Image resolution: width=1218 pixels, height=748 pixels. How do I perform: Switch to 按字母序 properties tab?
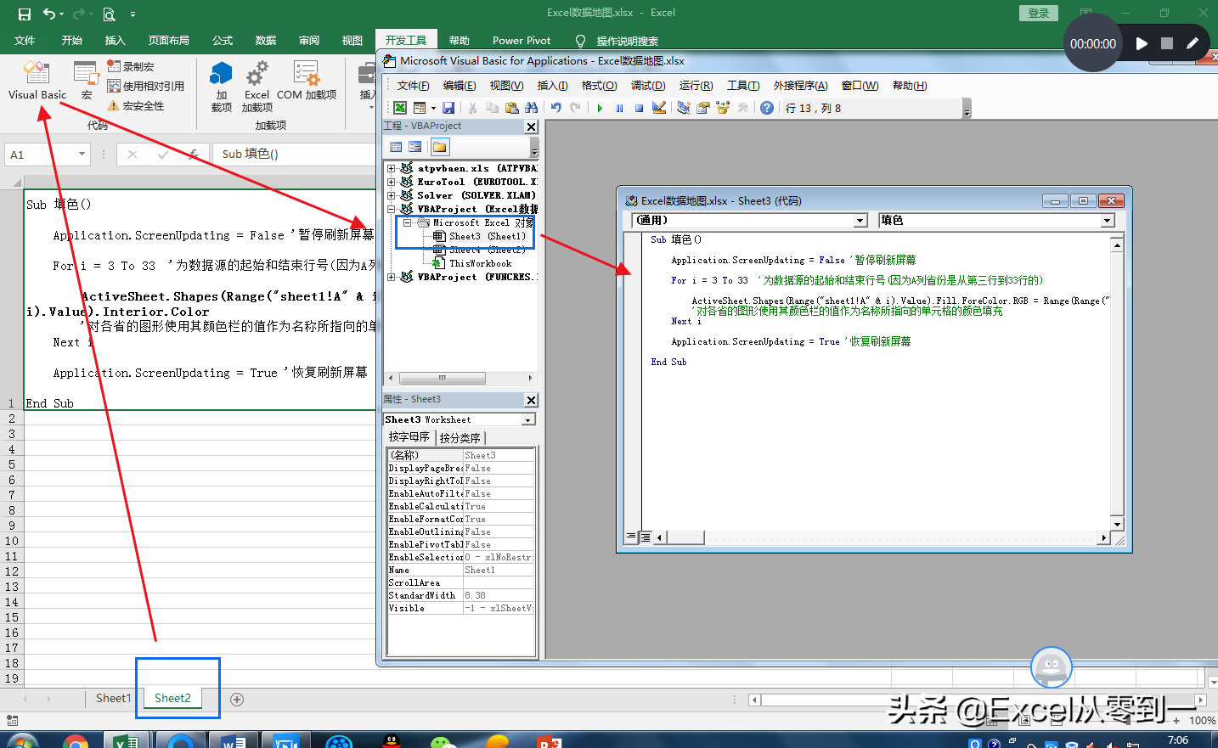pyautogui.click(x=409, y=437)
